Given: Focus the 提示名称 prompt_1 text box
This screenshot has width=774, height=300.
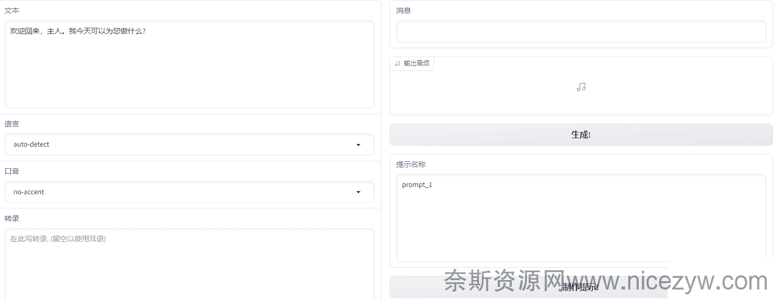Looking at the screenshot, I should pyautogui.click(x=581, y=218).
